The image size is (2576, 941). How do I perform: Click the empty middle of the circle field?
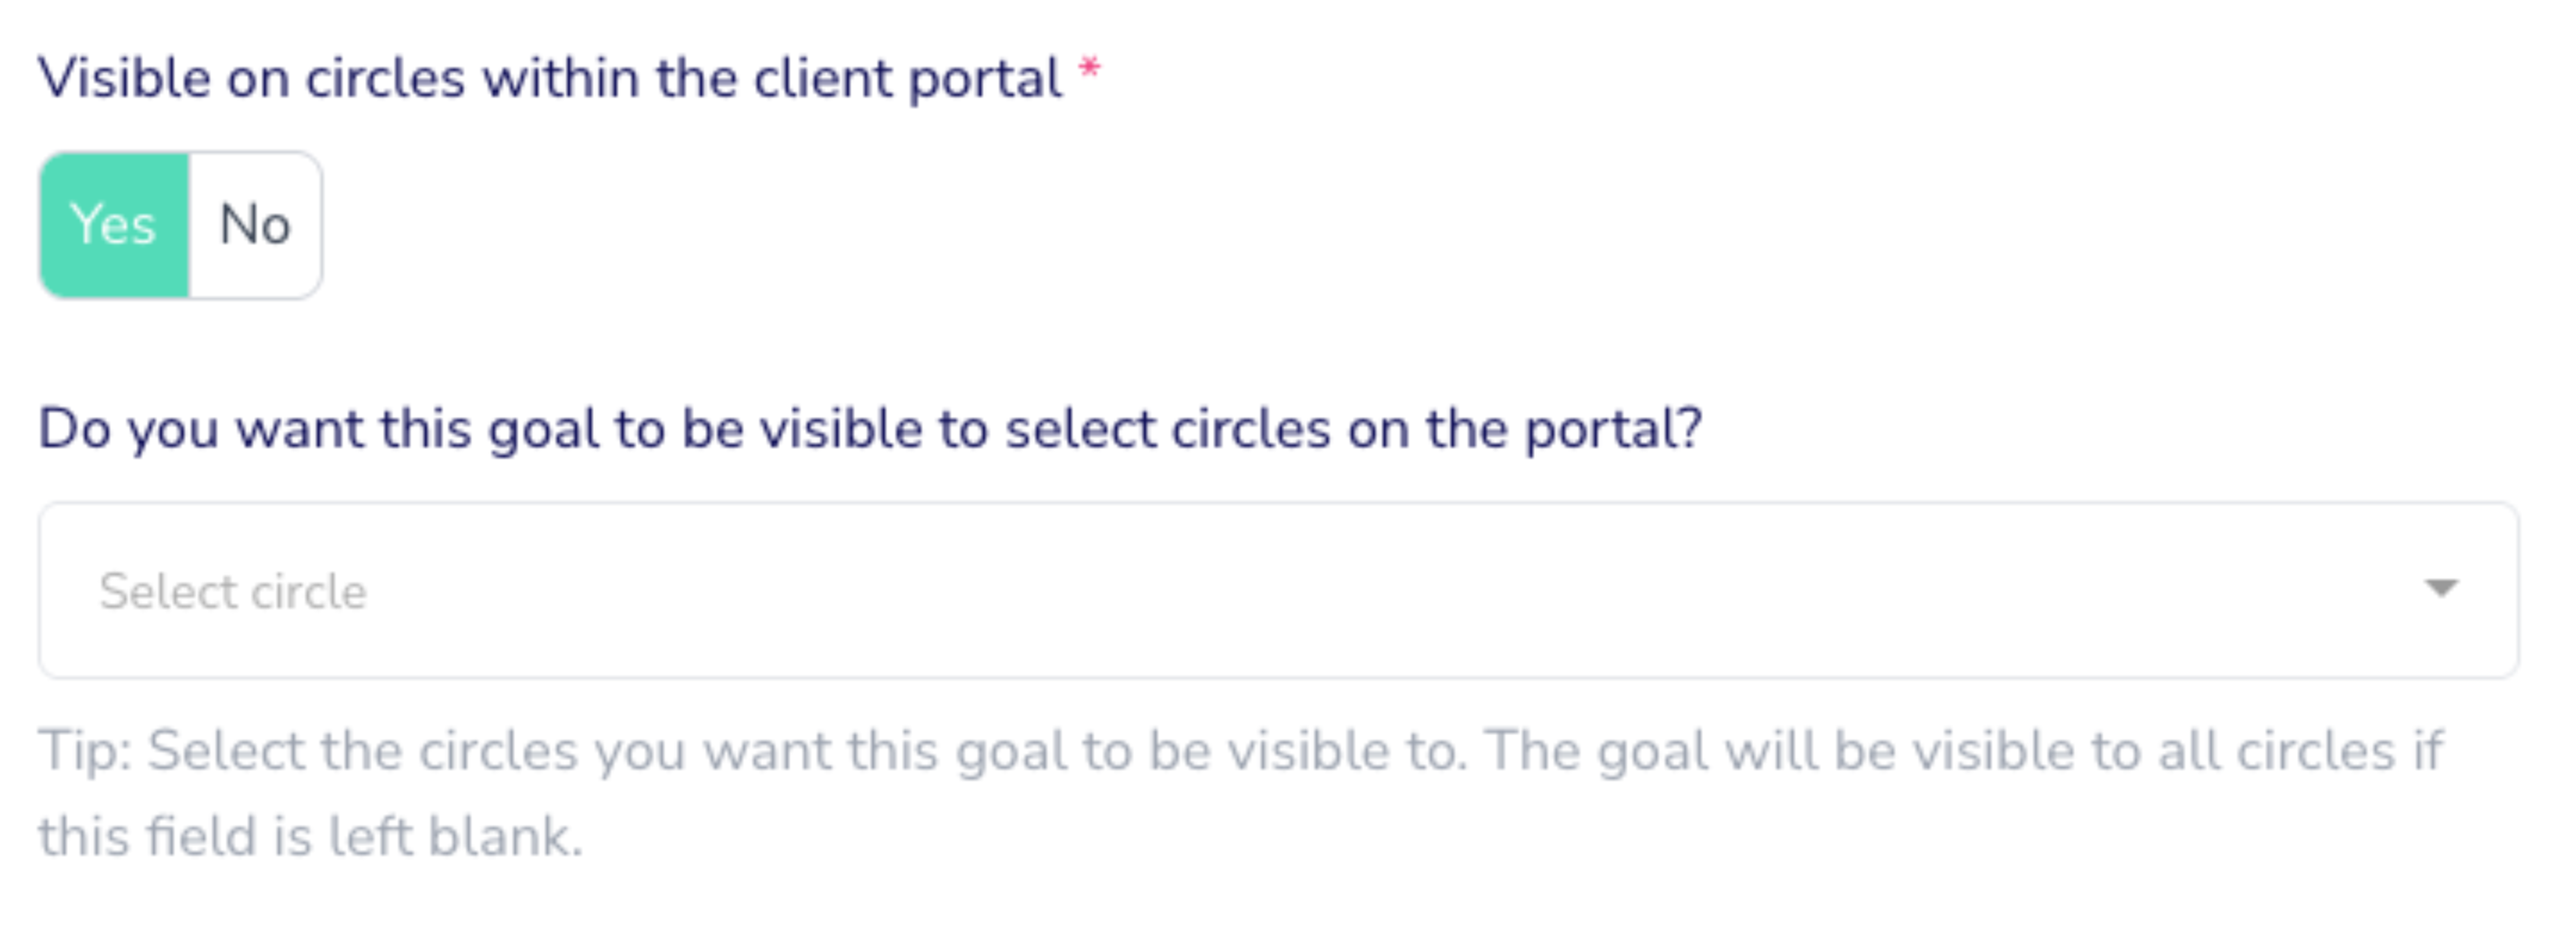pos(1300,590)
